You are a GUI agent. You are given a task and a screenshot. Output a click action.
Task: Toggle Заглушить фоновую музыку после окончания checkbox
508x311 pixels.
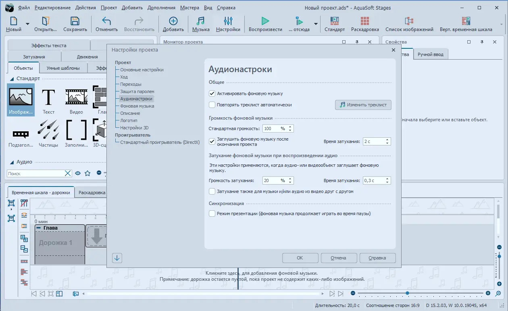click(x=212, y=141)
